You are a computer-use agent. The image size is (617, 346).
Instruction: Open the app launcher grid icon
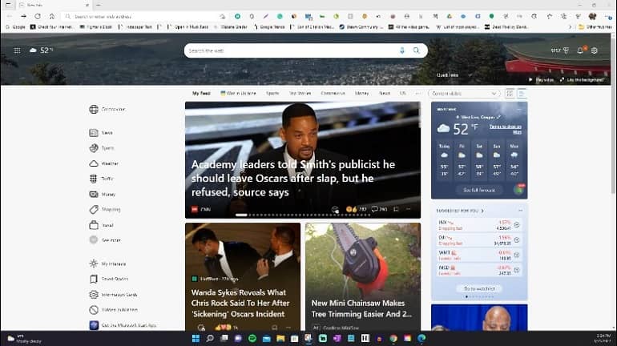tap(17, 50)
